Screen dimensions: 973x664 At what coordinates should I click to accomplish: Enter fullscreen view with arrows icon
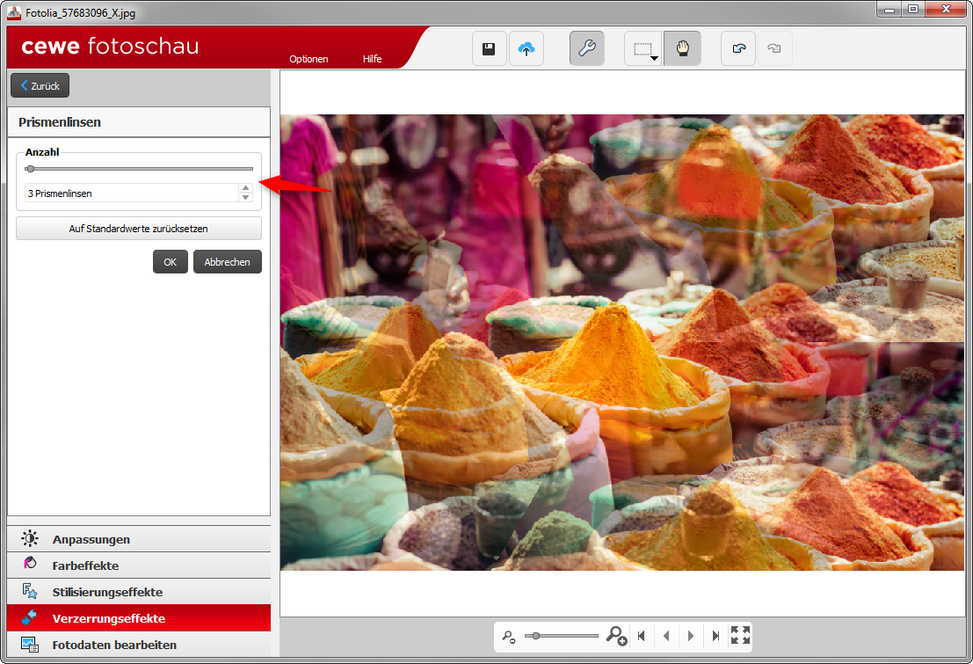[740, 636]
